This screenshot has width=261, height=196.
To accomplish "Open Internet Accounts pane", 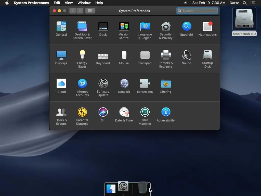I will 82,88.
